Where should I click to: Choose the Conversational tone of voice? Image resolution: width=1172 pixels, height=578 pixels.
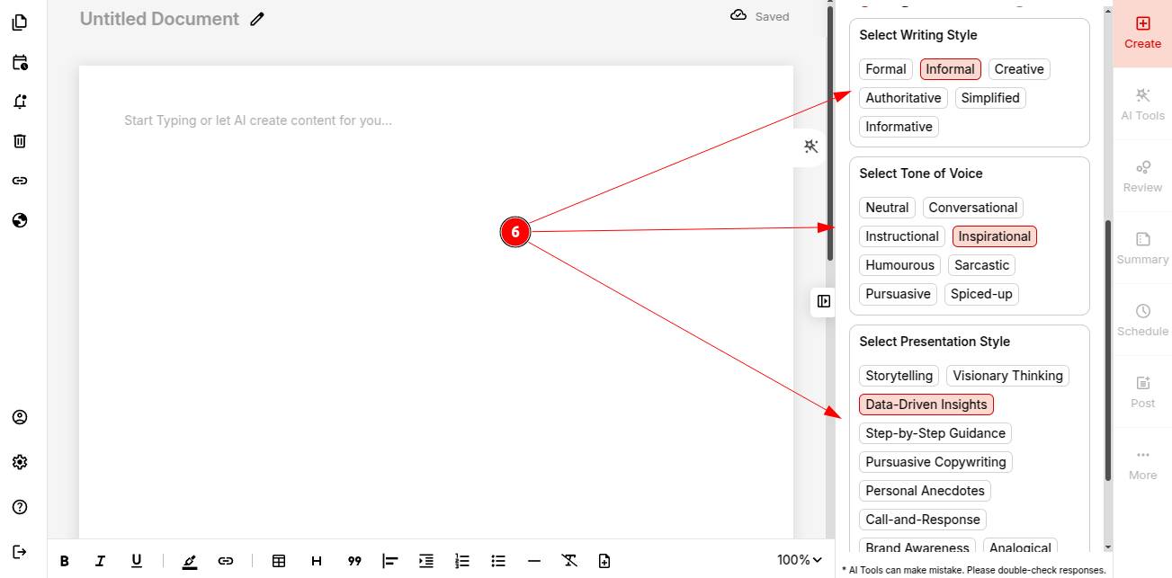tap(972, 208)
